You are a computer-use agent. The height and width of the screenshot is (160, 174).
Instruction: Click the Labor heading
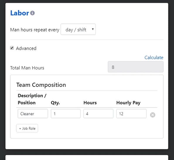point(20,13)
